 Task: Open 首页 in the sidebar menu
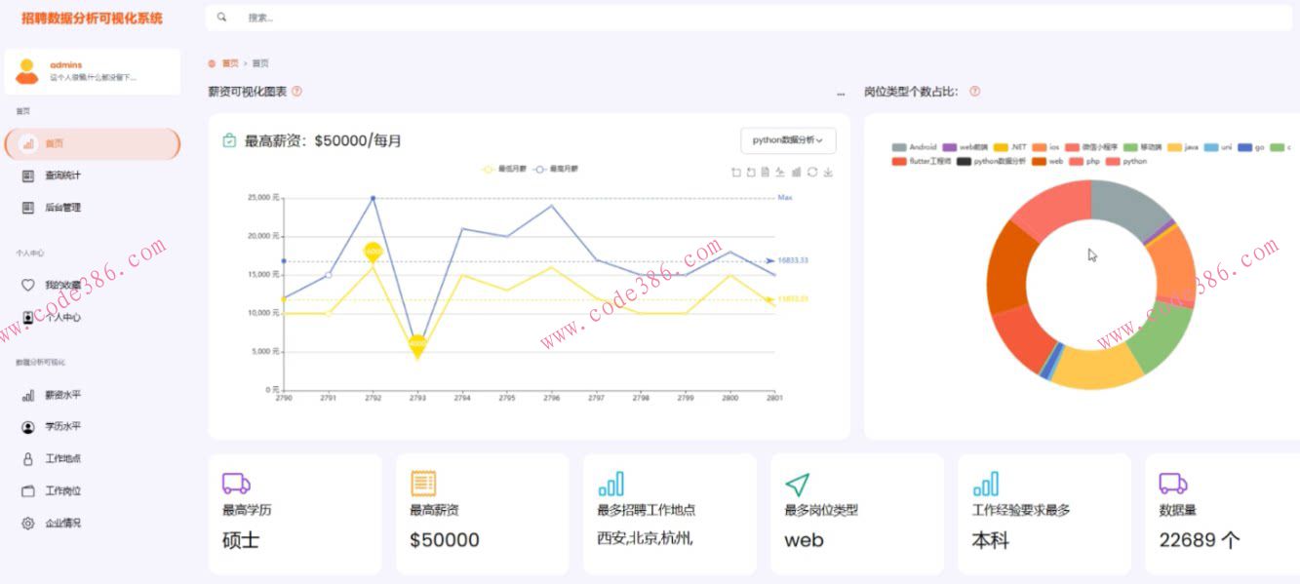(93, 143)
